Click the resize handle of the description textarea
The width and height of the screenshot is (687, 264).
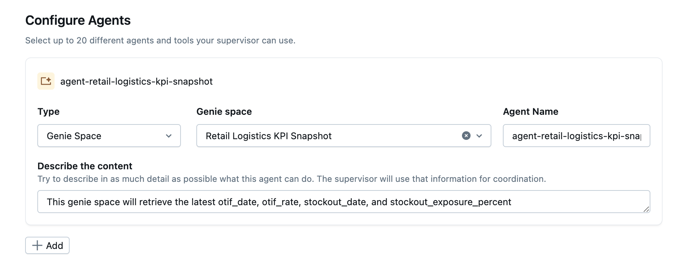click(x=646, y=209)
